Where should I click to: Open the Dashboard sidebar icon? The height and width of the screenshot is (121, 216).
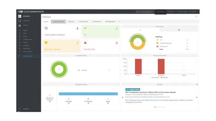[20, 16]
